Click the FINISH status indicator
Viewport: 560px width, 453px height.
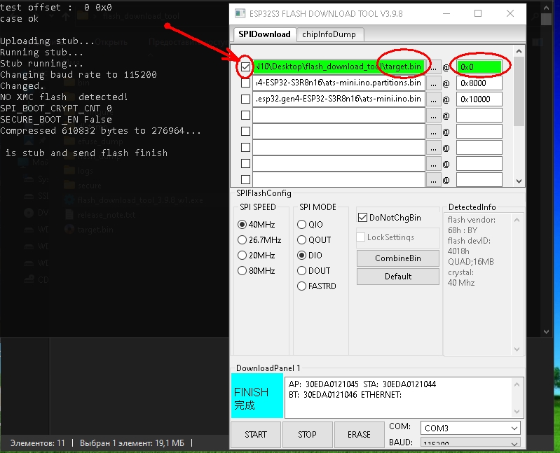tap(257, 396)
